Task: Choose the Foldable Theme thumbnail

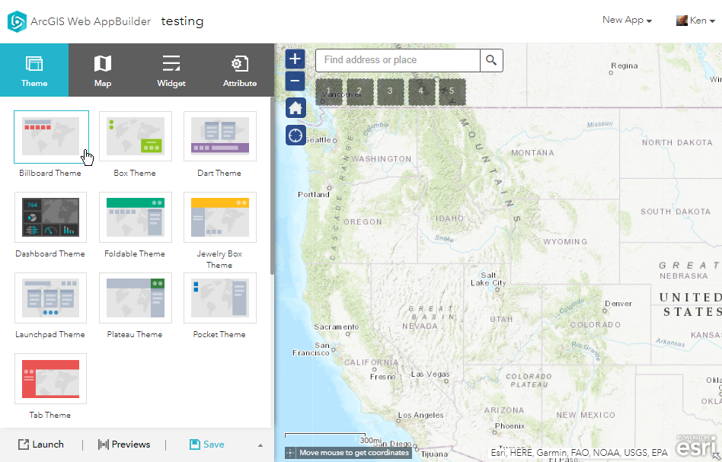Action: [x=136, y=217]
